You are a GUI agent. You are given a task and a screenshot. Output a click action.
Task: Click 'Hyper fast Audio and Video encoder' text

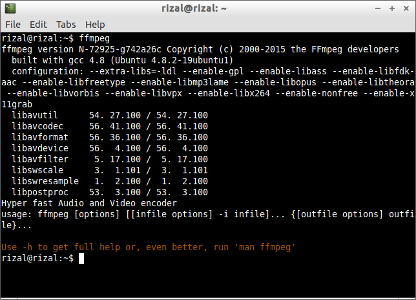89,204
